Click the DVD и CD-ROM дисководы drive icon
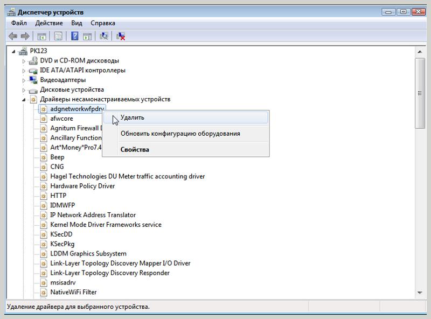 (33, 61)
